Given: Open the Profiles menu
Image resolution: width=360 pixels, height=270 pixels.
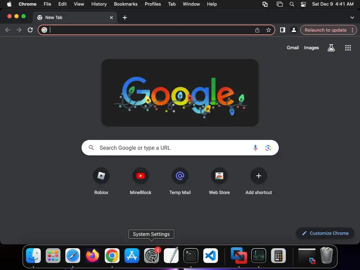Looking at the screenshot, I should coord(153,4).
